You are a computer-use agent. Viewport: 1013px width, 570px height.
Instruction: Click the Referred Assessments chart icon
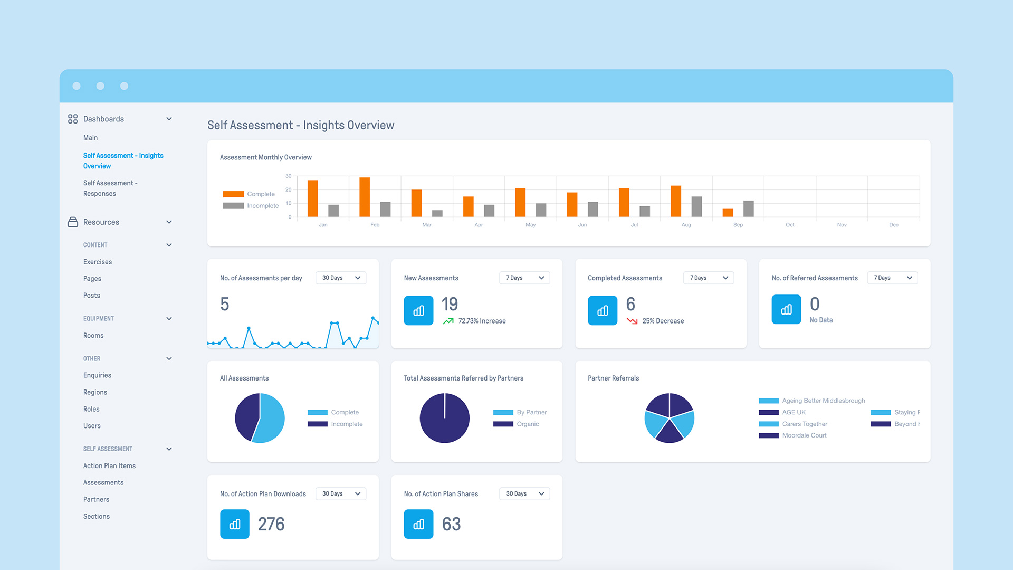click(786, 309)
